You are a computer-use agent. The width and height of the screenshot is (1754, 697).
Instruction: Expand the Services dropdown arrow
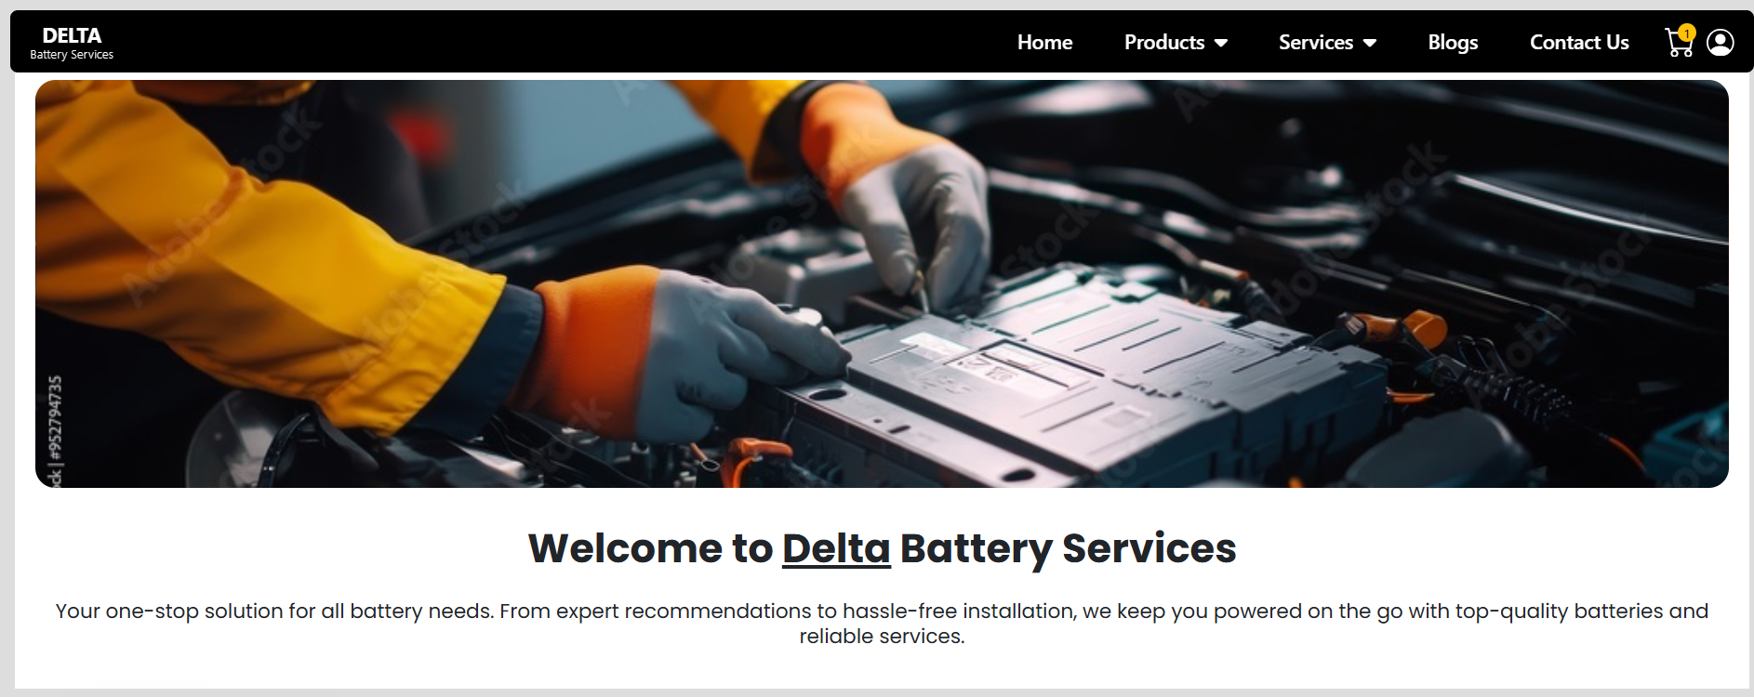pos(1369,43)
